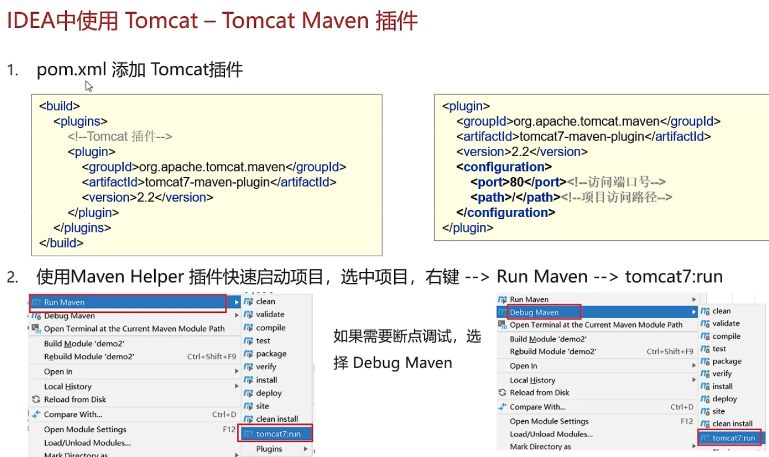Click the package icon in Debug Maven submenu
The height and width of the screenshot is (457, 769).
point(705,361)
